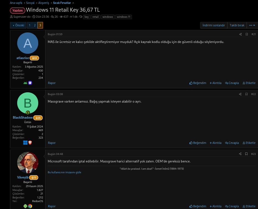Viewport: 258px width, 209px height.
Task: Go to page 1 of thread
Action: click(x=29, y=25)
